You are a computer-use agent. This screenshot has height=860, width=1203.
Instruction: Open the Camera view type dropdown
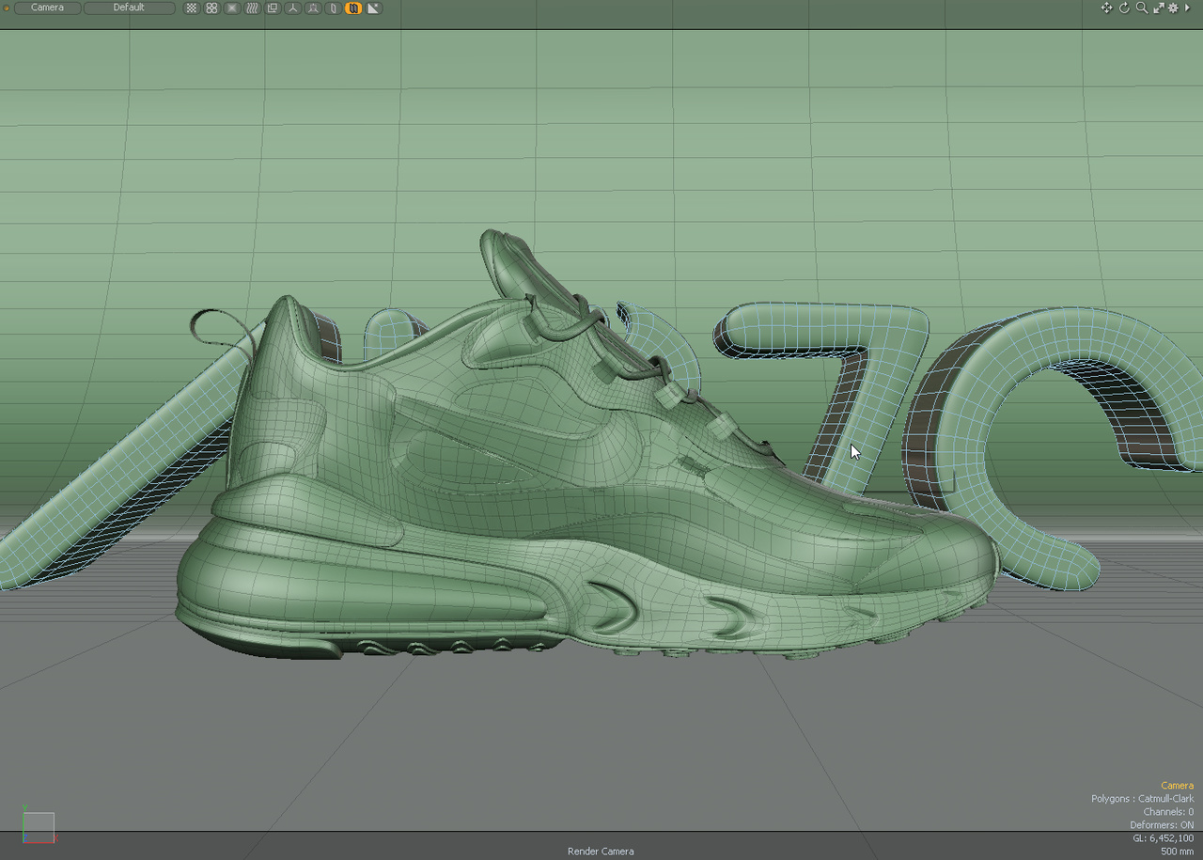tap(47, 8)
